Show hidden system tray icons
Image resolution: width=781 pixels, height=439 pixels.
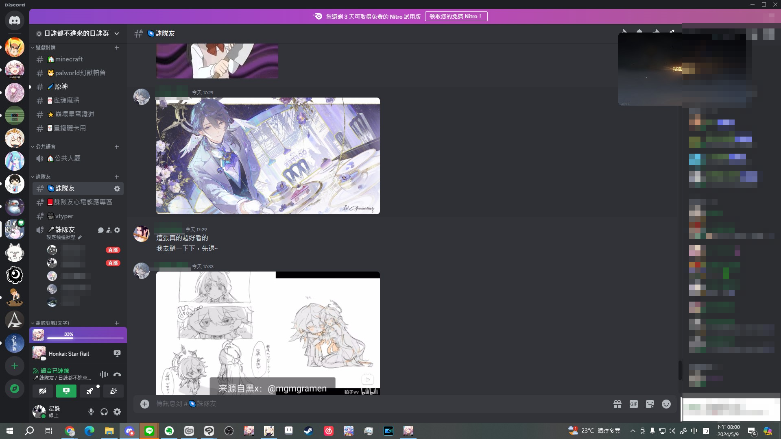[633, 431]
